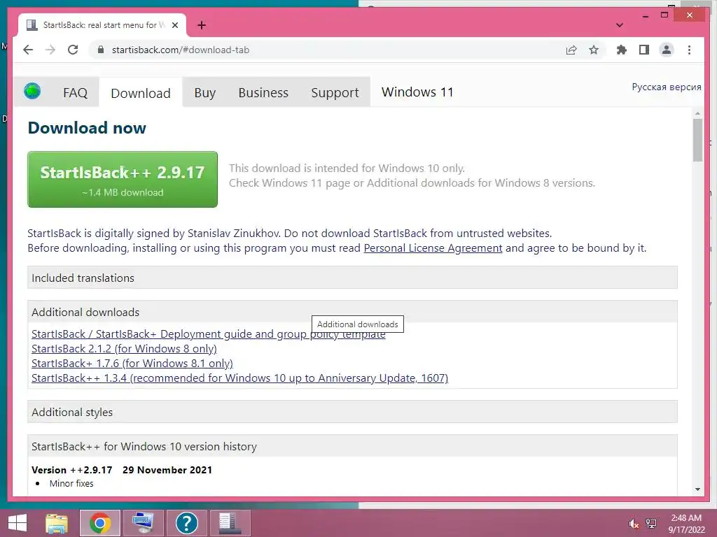The image size is (717, 537).
Task: Open the help question mark taskbar app
Action: coord(186,523)
